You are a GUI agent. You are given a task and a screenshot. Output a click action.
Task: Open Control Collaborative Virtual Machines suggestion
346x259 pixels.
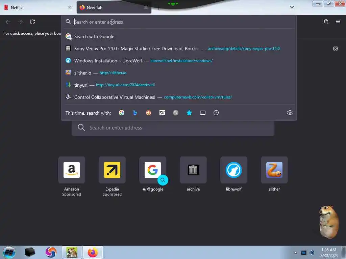tap(179, 97)
